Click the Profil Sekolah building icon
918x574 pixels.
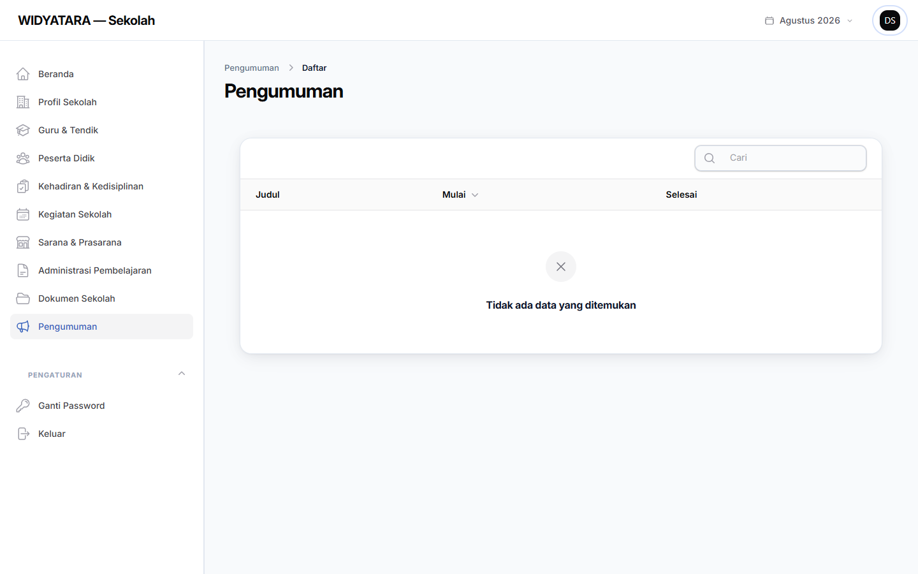23,102
